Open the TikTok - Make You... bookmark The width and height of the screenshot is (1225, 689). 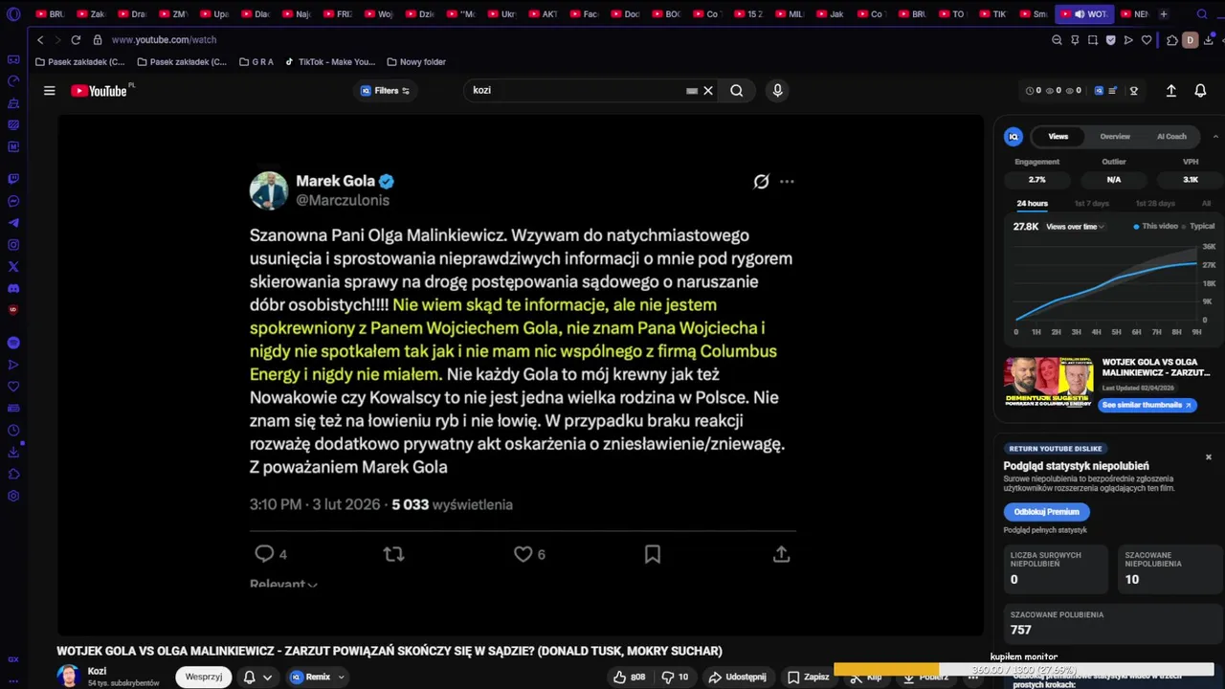coord(329,62)
